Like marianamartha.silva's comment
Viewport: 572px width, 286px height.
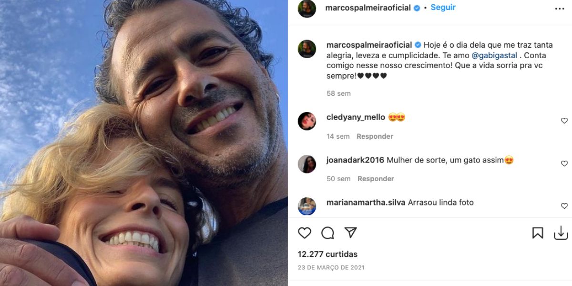pyautogui.click(x=564, y=206)
